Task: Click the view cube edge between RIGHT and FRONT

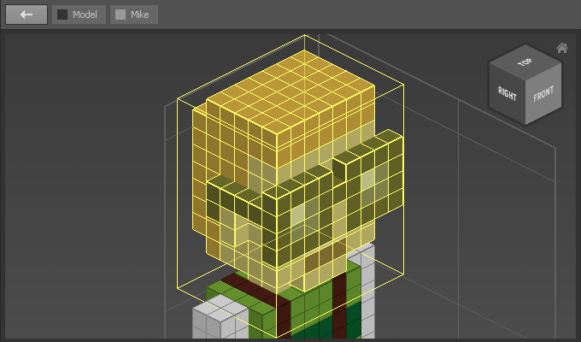Action: 525,103
